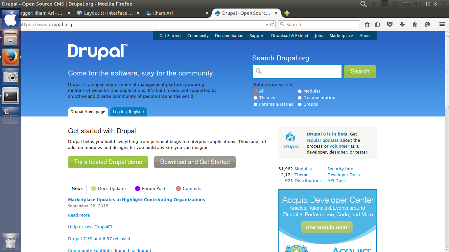Open the system tray search magnifier
The image size is (449, 252).
(363, 4)
